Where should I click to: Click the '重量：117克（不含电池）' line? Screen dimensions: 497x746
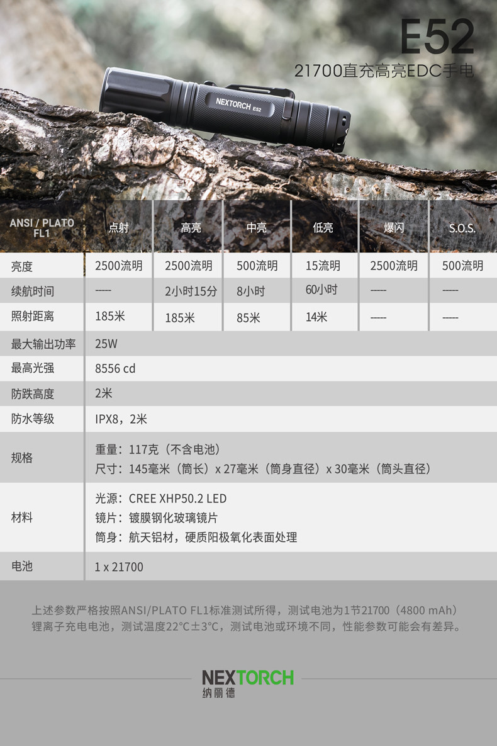tap(157, 449)
